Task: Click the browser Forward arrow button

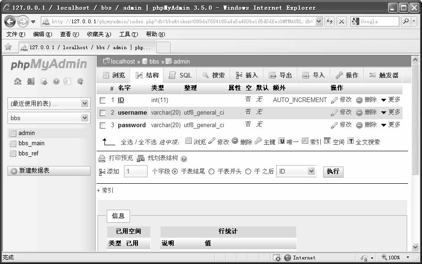Action: (23, 21)
